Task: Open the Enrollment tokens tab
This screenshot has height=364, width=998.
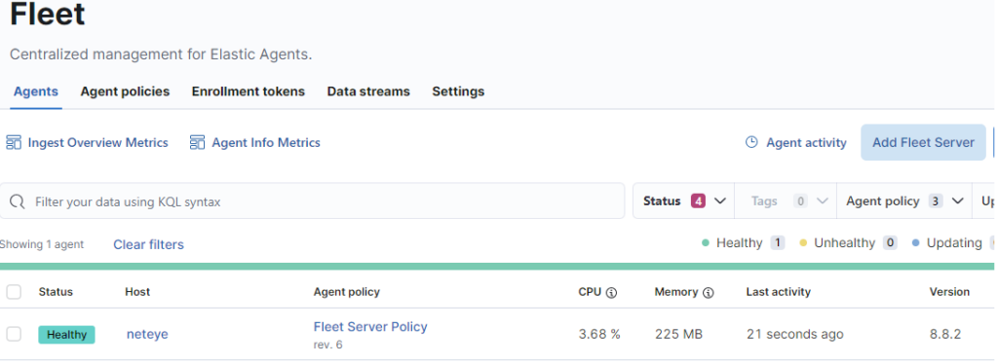Action: click(249, 91)
